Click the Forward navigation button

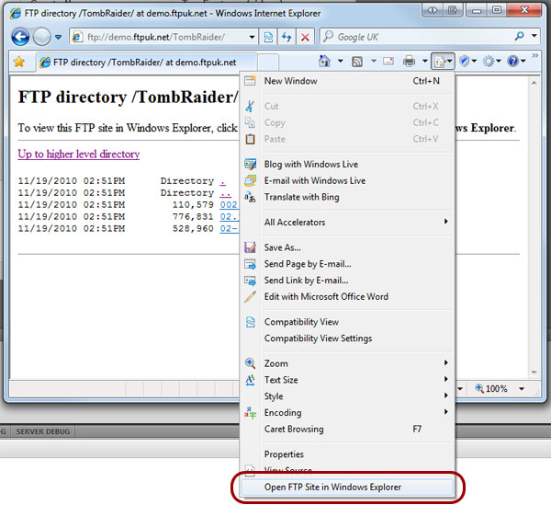(42, 37)
